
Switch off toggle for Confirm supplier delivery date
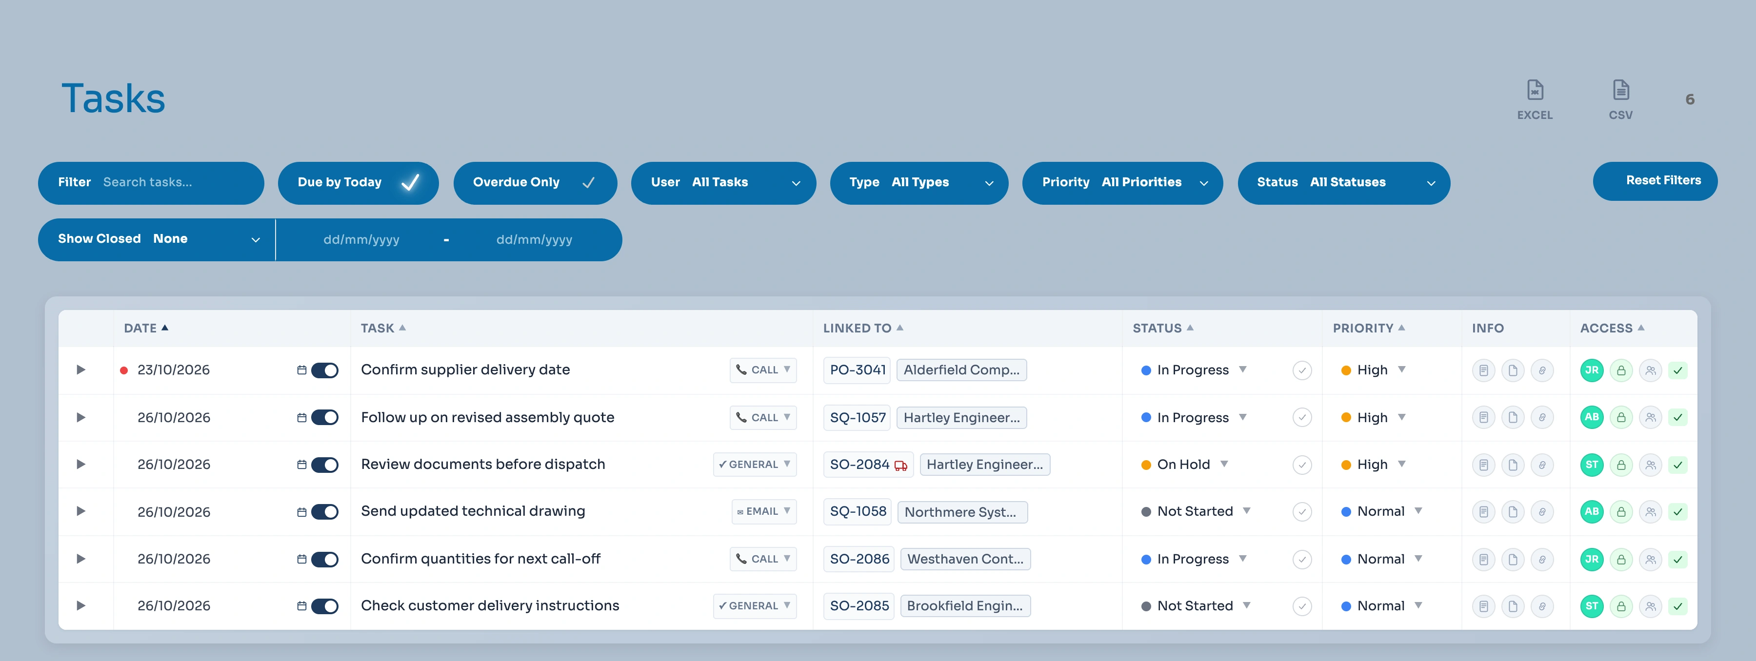click(x=324, y=370)
